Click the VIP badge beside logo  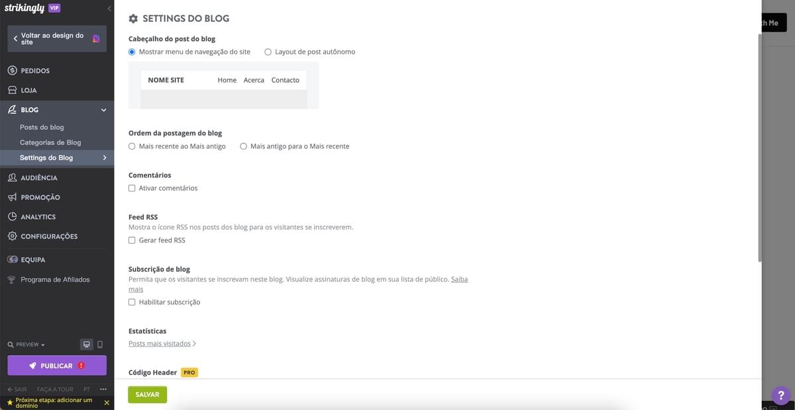[54, 8]
